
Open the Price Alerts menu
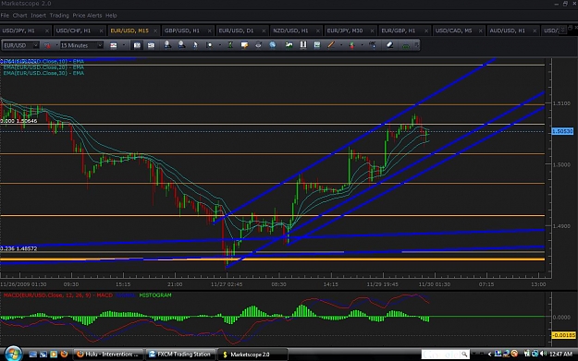(x=87, y=16)
